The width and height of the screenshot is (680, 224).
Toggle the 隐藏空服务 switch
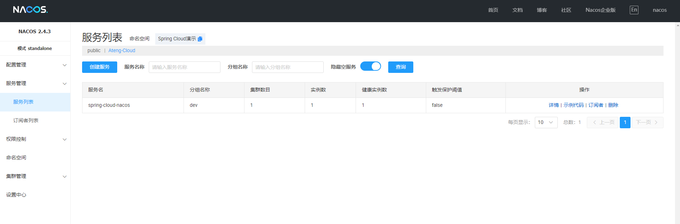tap(370, 66)
